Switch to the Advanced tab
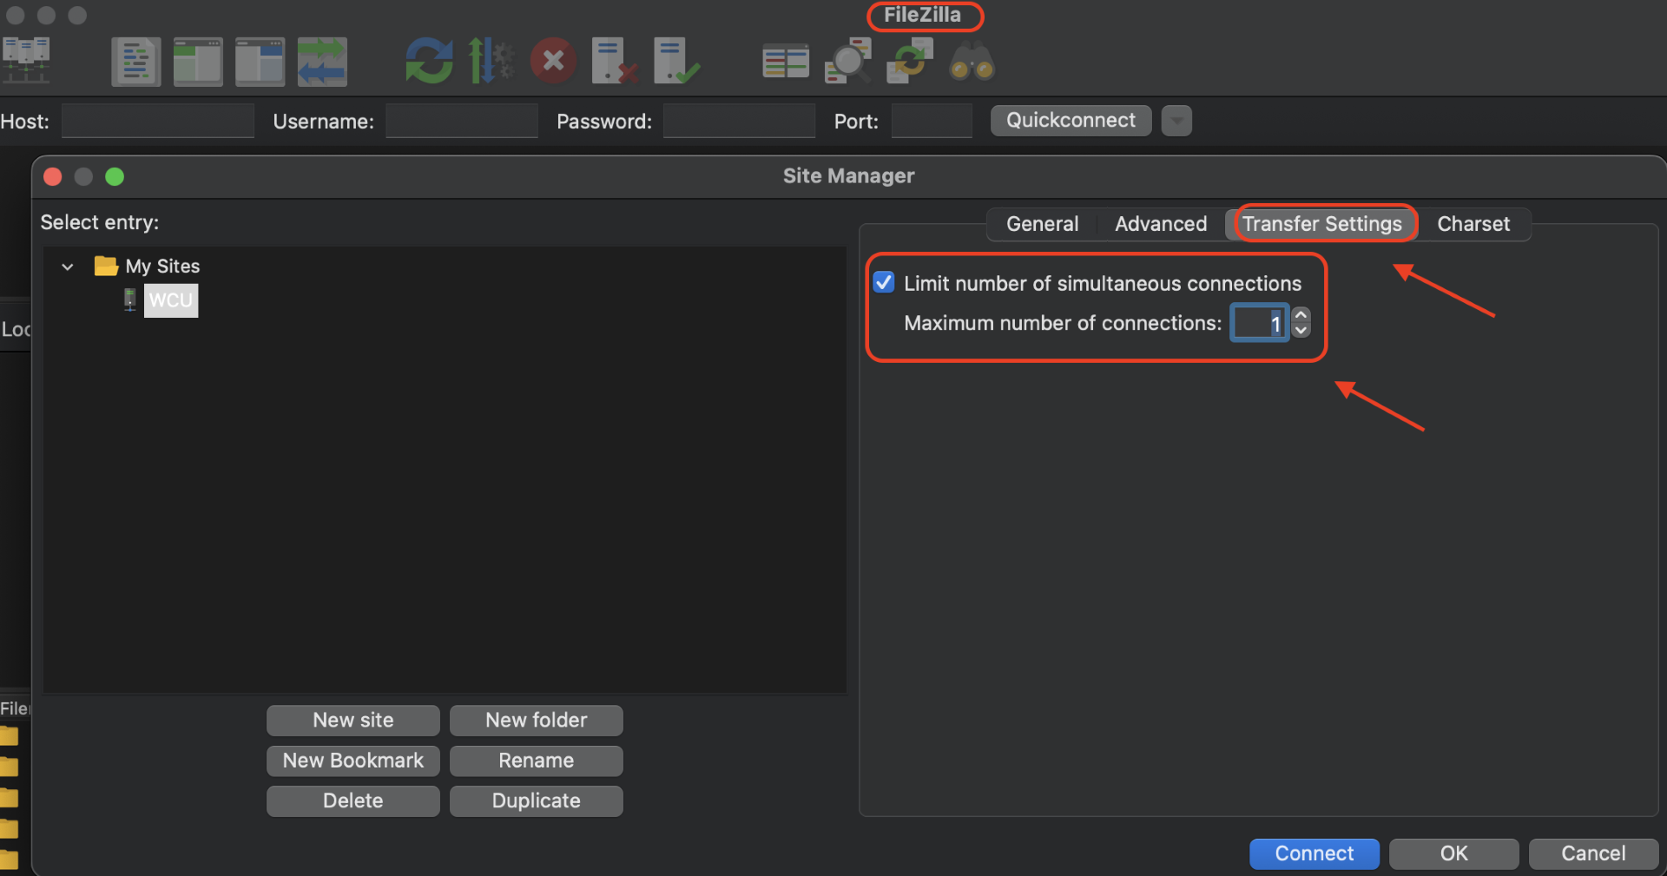Viewport: 1667px width, 876px height. pyautogui.click(x=1161, y=224)
